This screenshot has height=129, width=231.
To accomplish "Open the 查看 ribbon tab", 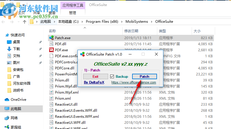I will pyautogui.click(x=52, y=13).
